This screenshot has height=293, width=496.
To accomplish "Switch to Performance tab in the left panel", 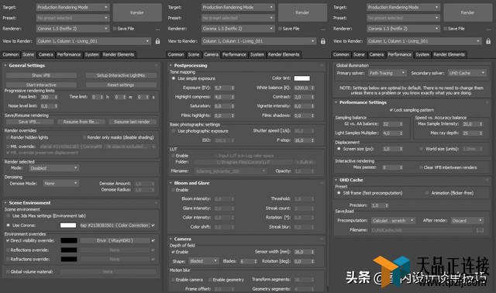I will pos(69,55).
